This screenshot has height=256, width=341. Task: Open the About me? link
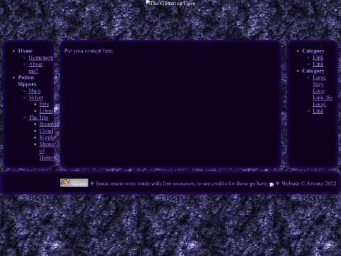(x=35, y=68)
